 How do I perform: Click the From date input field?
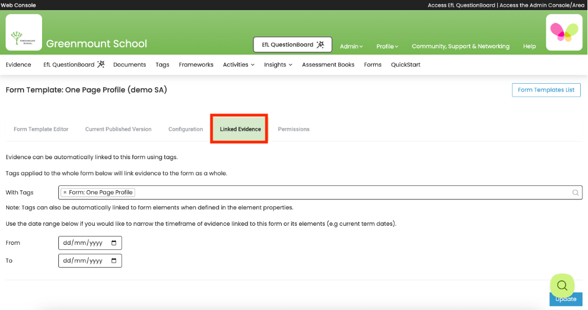coord(90,243)
